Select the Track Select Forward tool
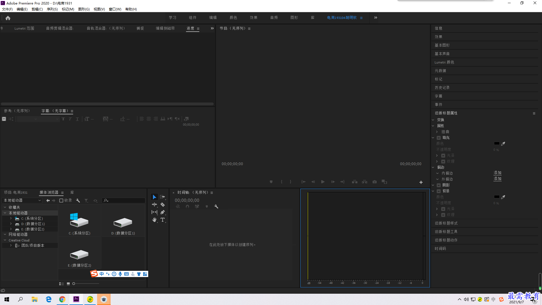Image resolution: width=542 pixels, height=305 pixels. coord(163,197)
